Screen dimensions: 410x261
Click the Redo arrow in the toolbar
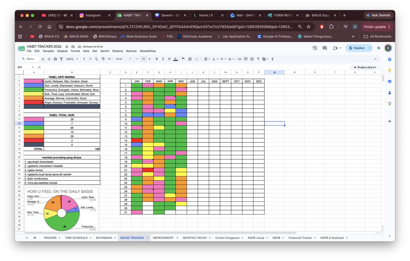coord(50,59)
